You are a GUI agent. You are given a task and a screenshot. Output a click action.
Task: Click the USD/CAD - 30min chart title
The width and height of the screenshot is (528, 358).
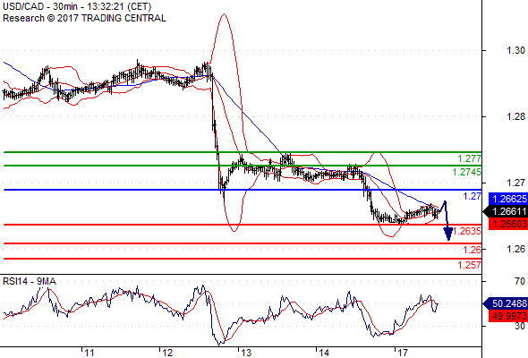pos(77,6)
